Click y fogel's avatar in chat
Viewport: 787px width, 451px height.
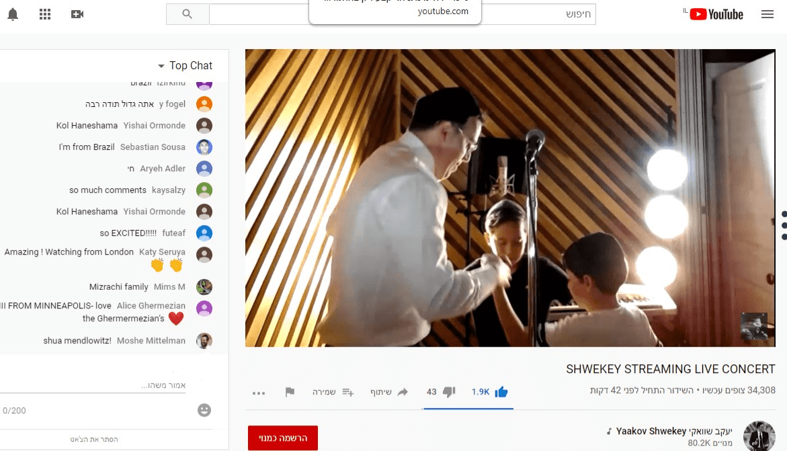click(x=204, y=104)
